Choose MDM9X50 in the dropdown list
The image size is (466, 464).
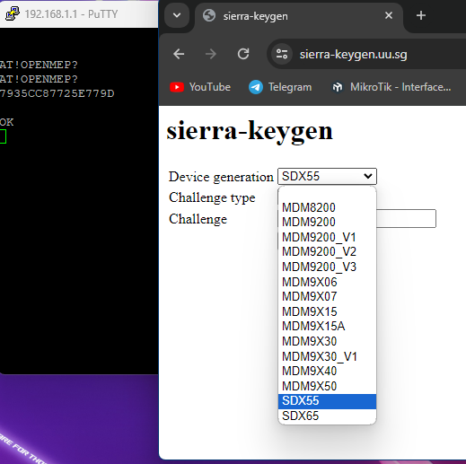pyautogui.click(x=327, y=386)
